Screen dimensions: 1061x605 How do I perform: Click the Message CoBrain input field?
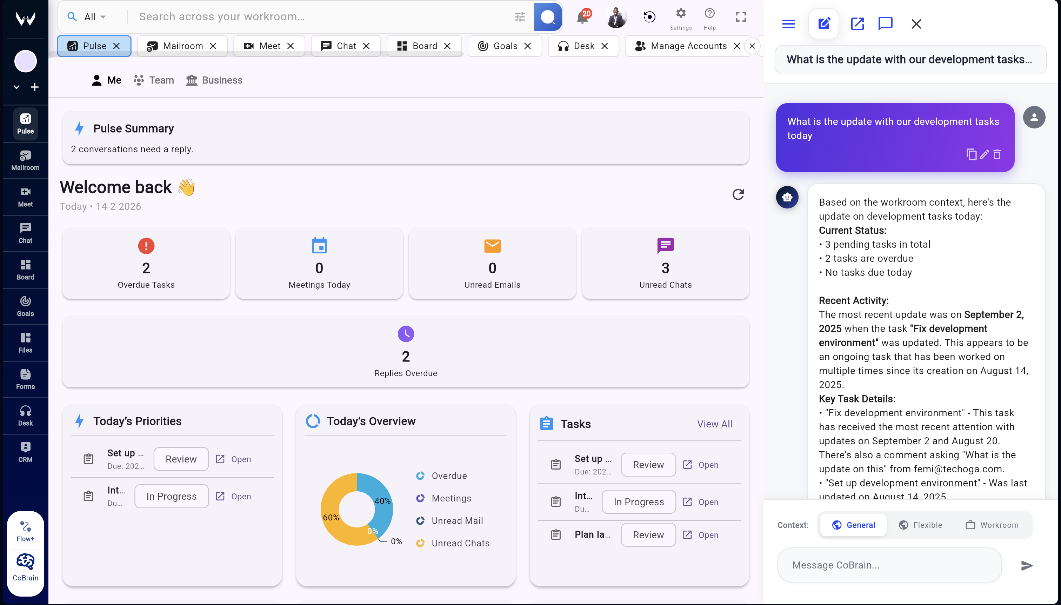point(889,565)
